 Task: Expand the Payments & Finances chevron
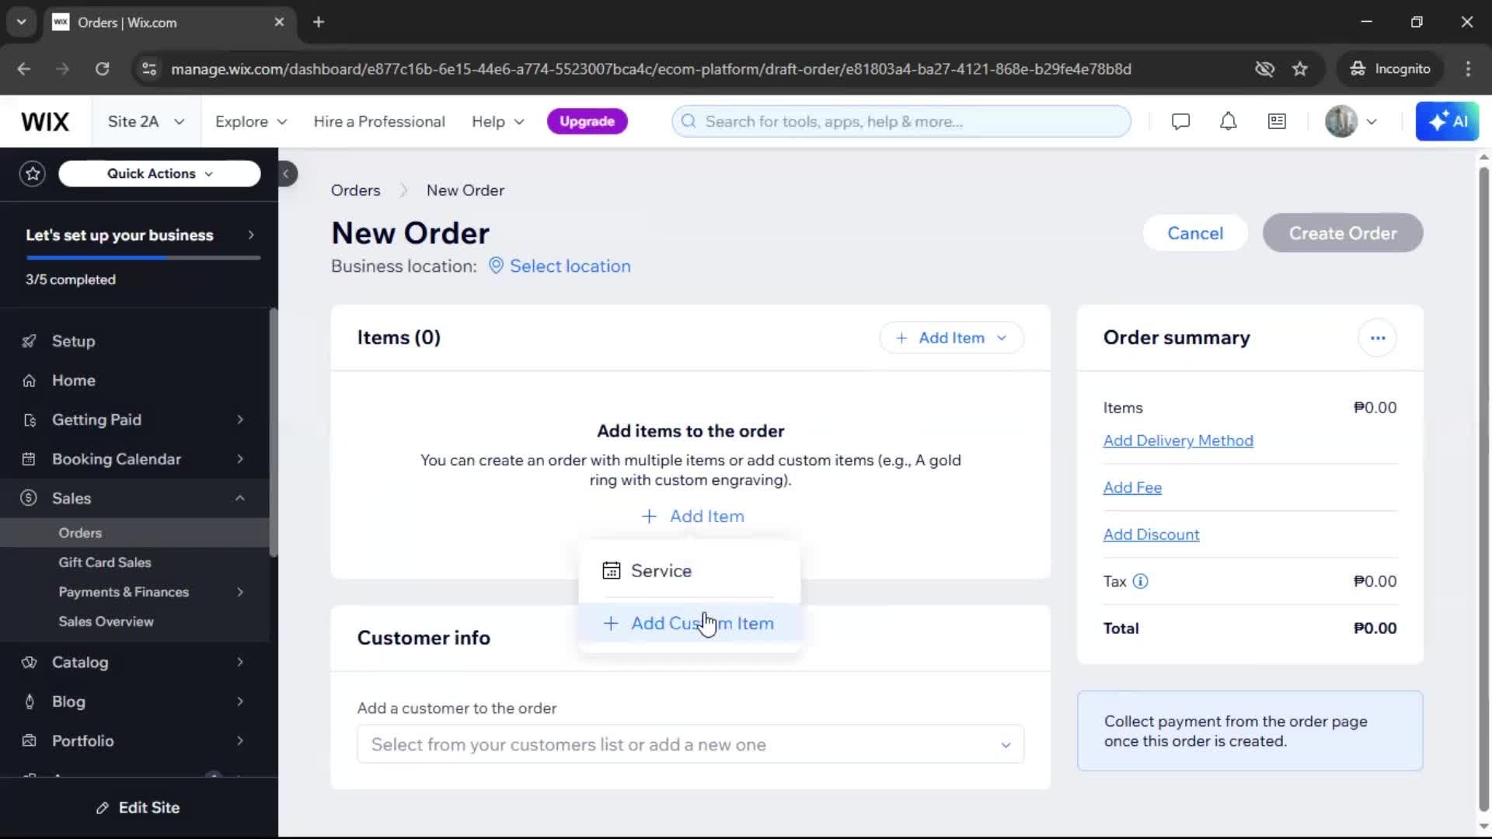tap(240, 592)
